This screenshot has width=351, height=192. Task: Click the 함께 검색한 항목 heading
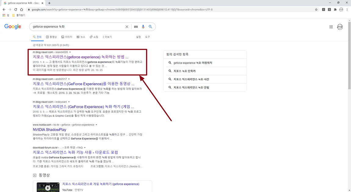pos(177,54)
